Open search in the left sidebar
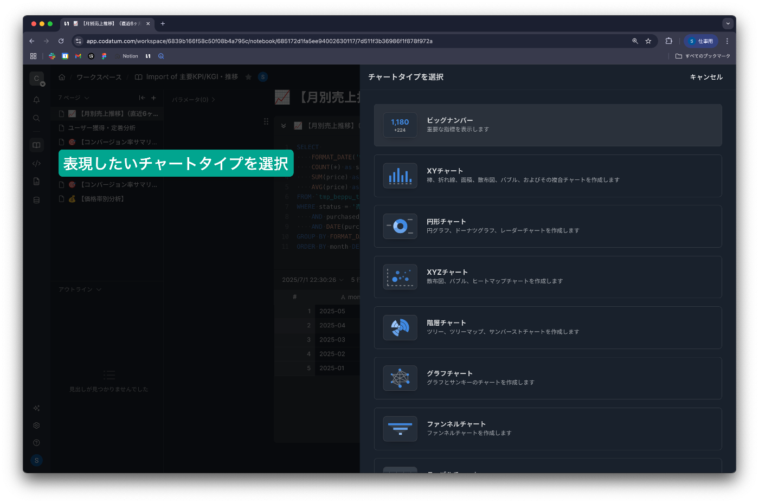 (36, 118)
